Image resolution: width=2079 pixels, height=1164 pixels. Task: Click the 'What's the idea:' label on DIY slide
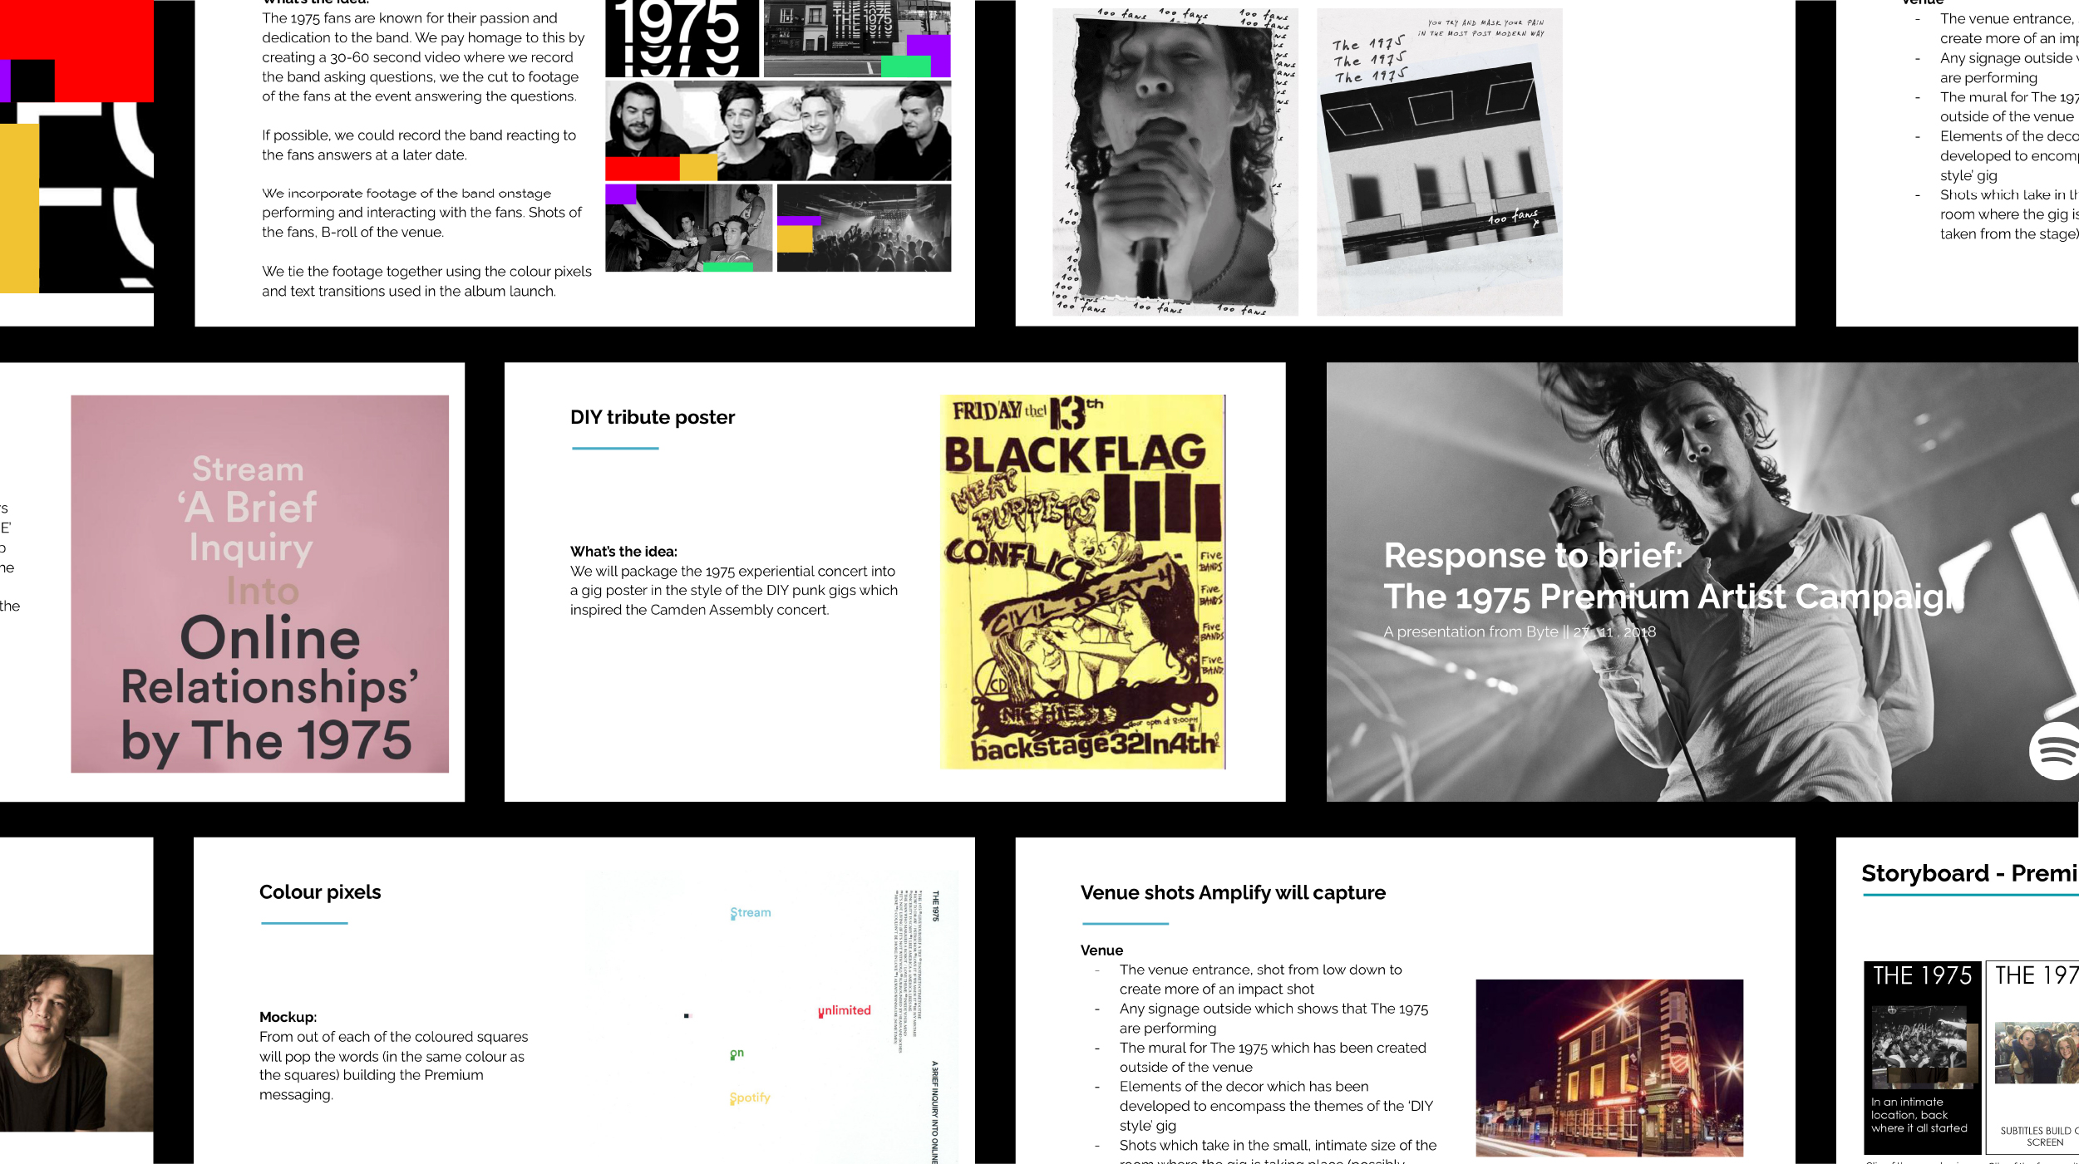[x=623, y=552]
